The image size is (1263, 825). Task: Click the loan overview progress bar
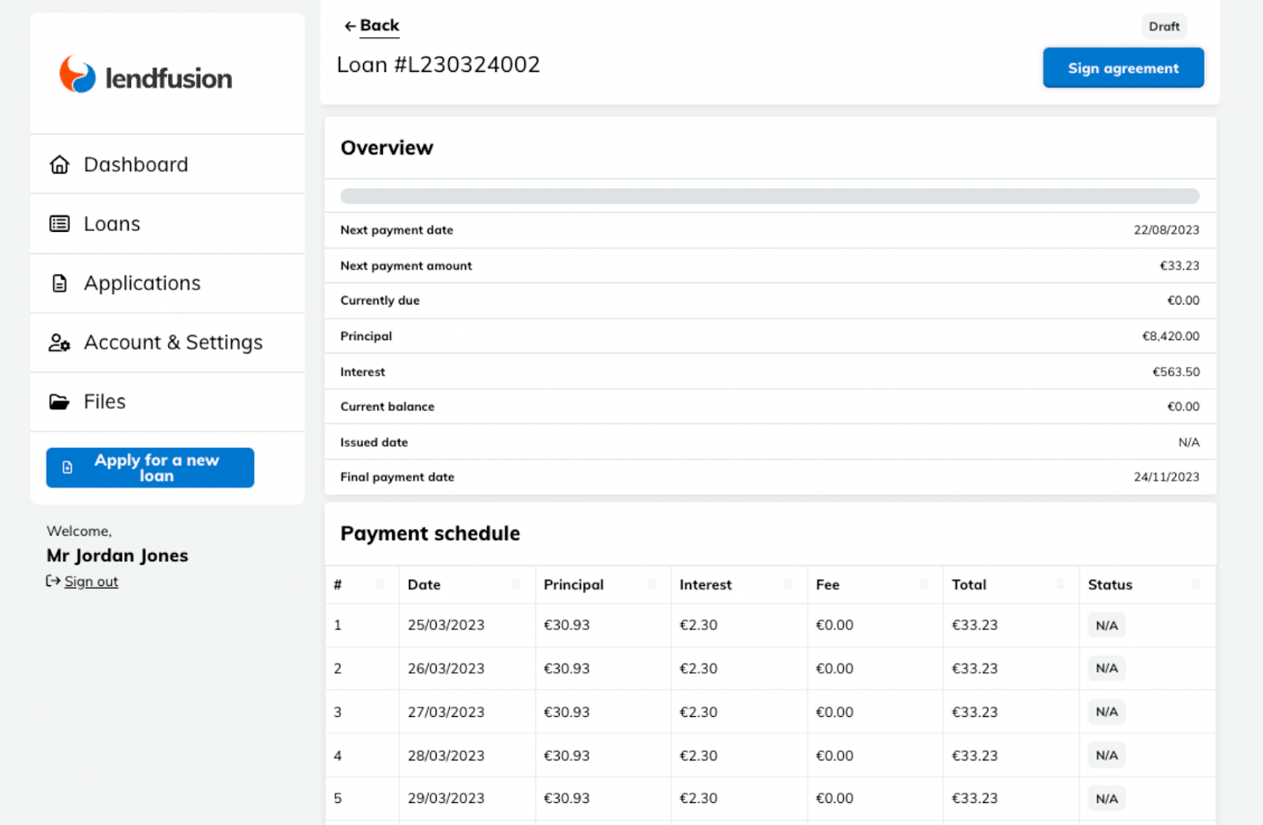770,196
